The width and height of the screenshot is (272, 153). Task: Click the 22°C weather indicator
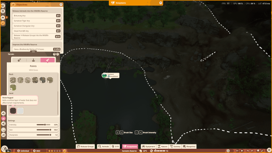(x=143, y=151)
